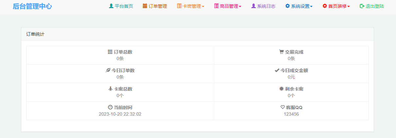396x138 pixels.
Task: Click the plane icon beside 卡密总数
Action: (x=110, y=89)
